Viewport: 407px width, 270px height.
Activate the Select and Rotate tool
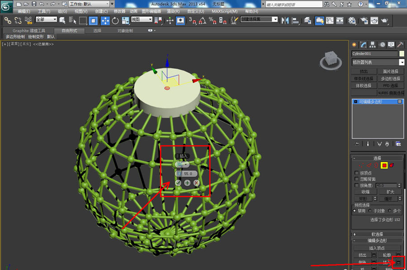point(115,20)
